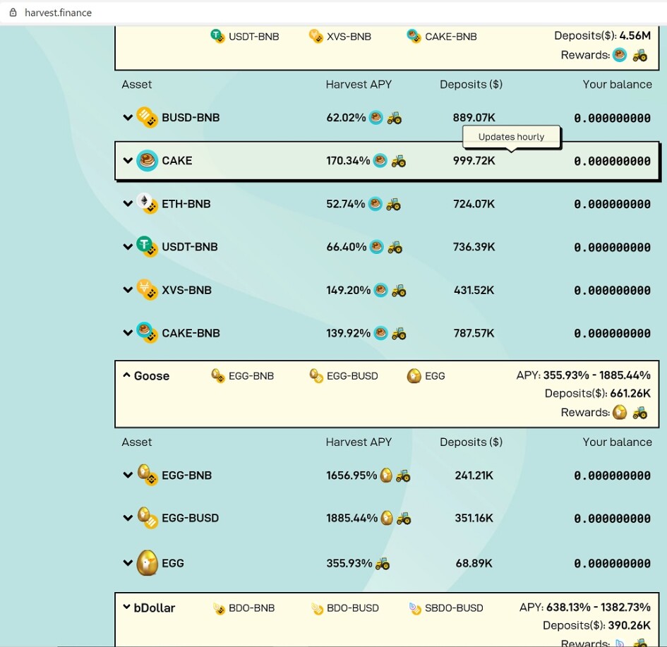Click the site lock icon in address bar
Screen dimensions: 667x647
12,13
